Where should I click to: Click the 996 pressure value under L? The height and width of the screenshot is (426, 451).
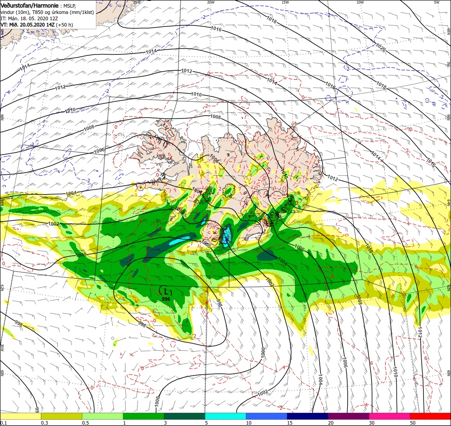pos(166,299)
